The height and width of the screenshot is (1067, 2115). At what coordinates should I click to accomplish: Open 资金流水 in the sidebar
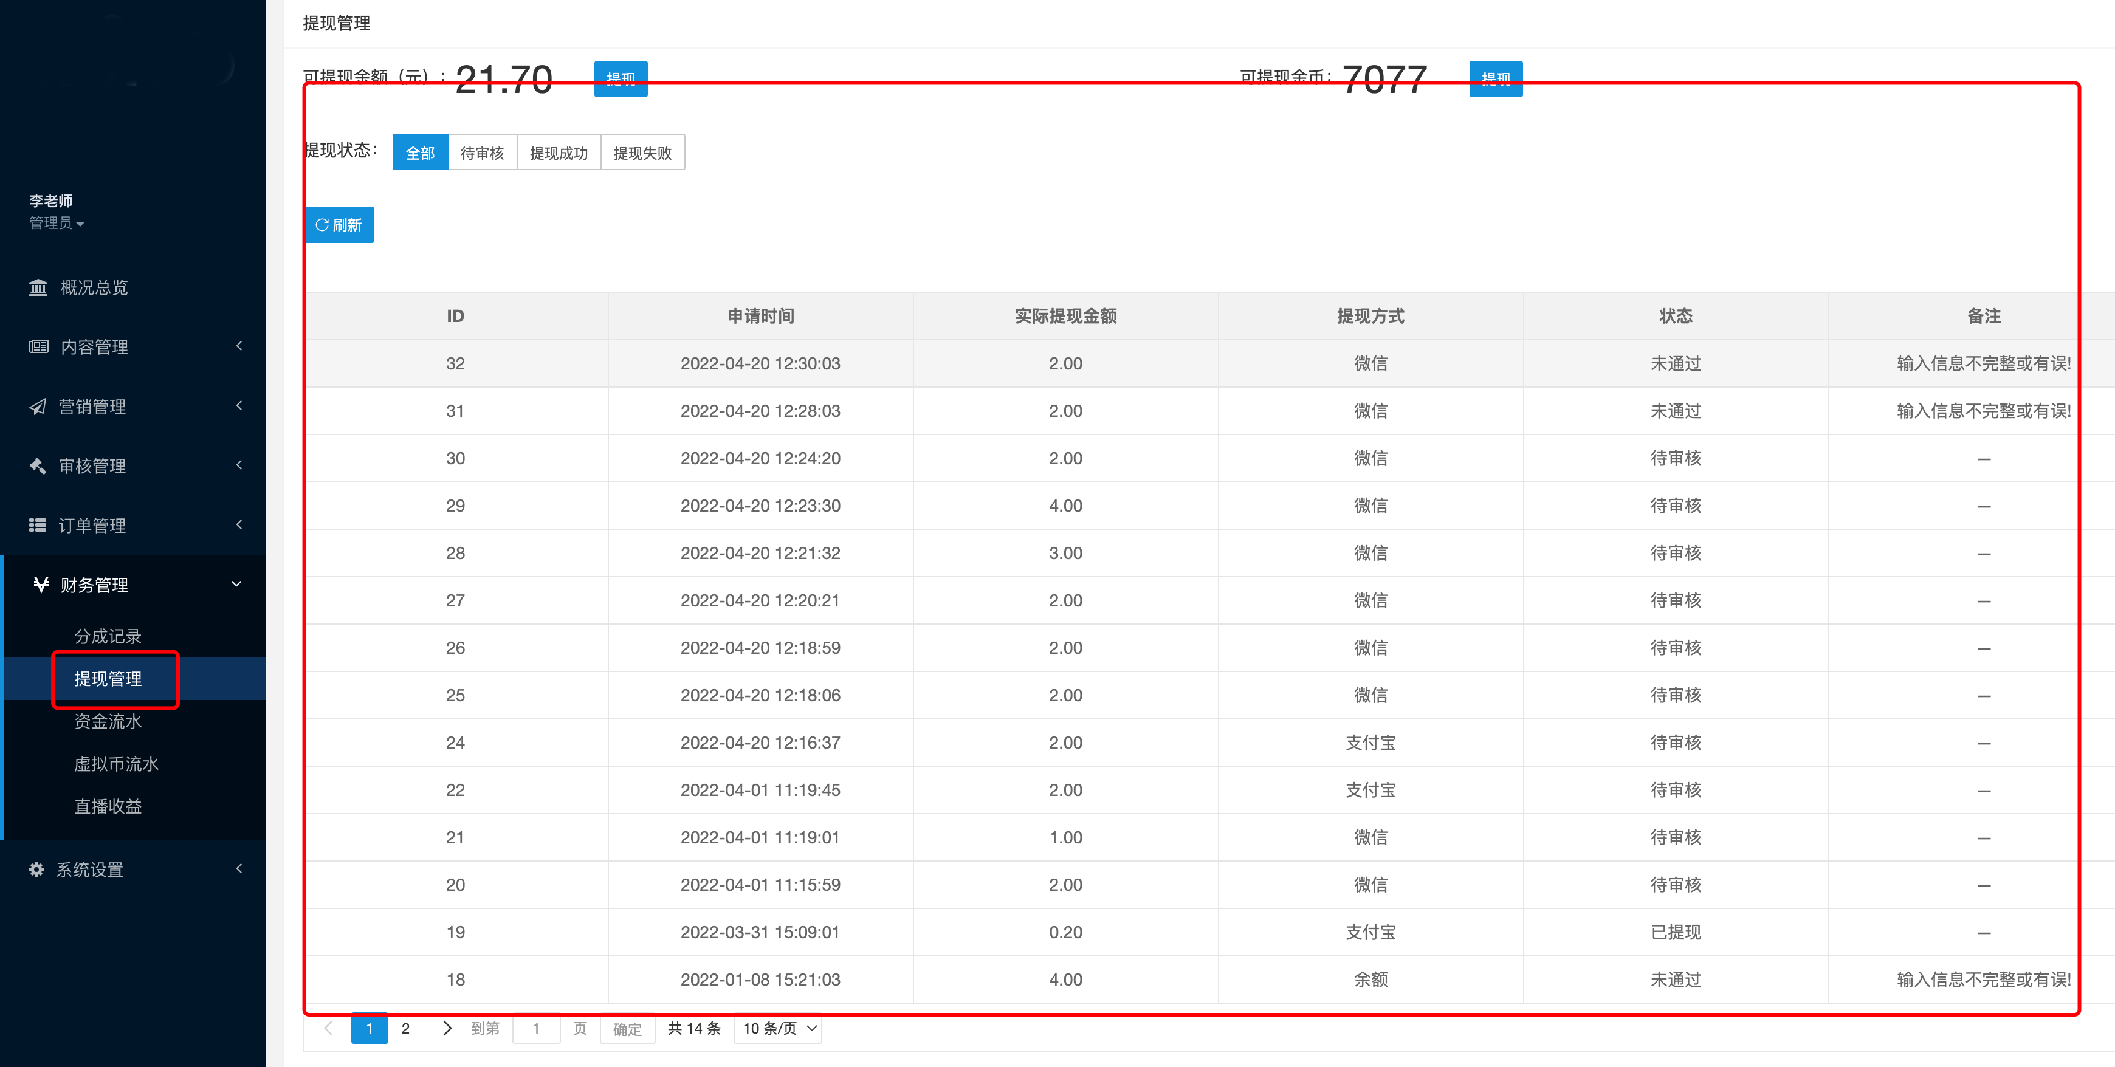(x=108, y=721)
